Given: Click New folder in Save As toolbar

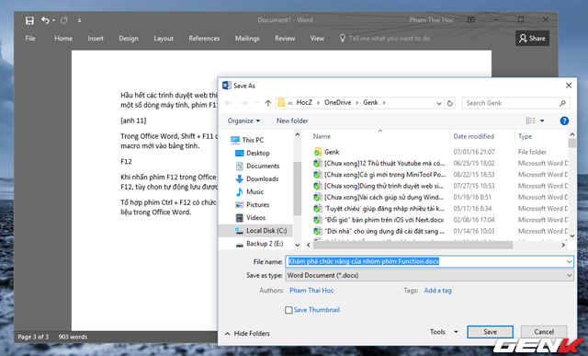Looking at the screenshot, I should pyautogui.click(x=292, y=121).
